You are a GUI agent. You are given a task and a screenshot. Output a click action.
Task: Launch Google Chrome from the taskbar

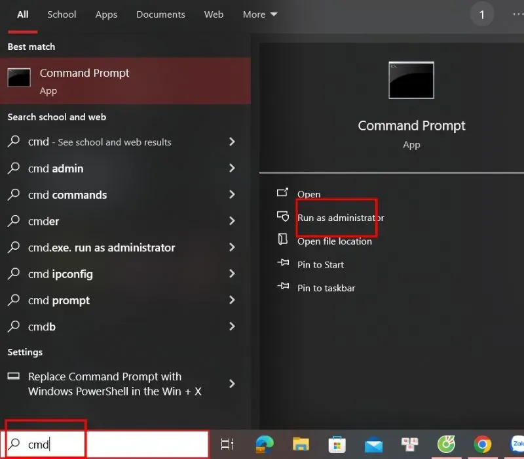point(482,444)
